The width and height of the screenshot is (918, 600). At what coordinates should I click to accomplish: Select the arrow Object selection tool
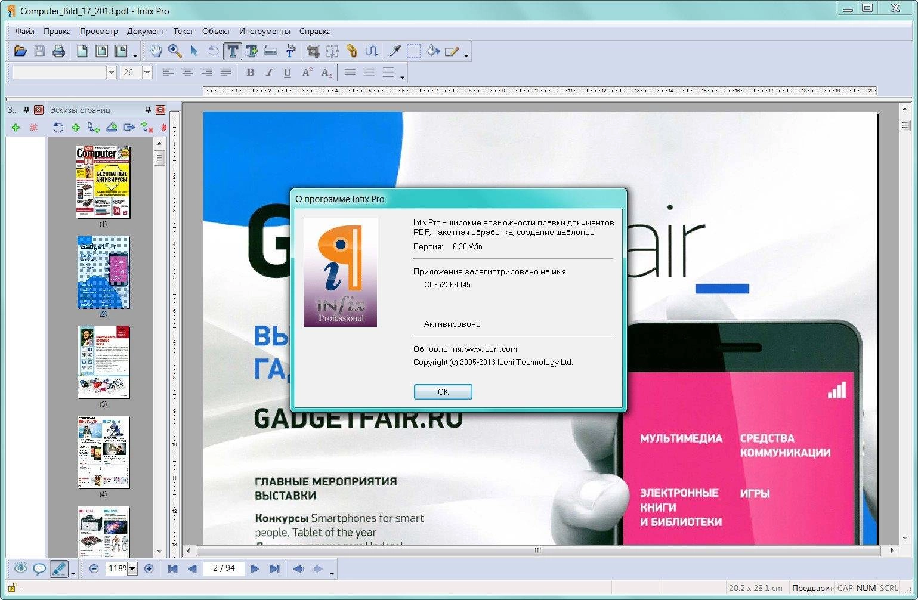[x=194, y=51]
